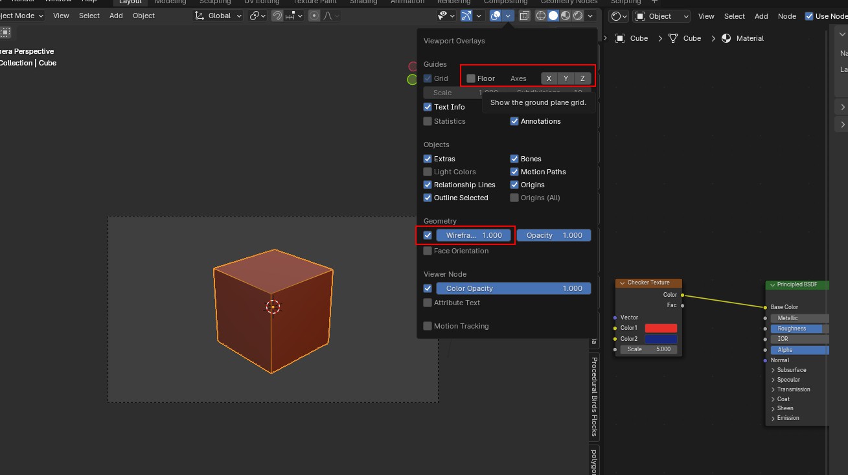Uncheck the Text Info overlay
Screen dimensions: 848x475
(428, 107)
